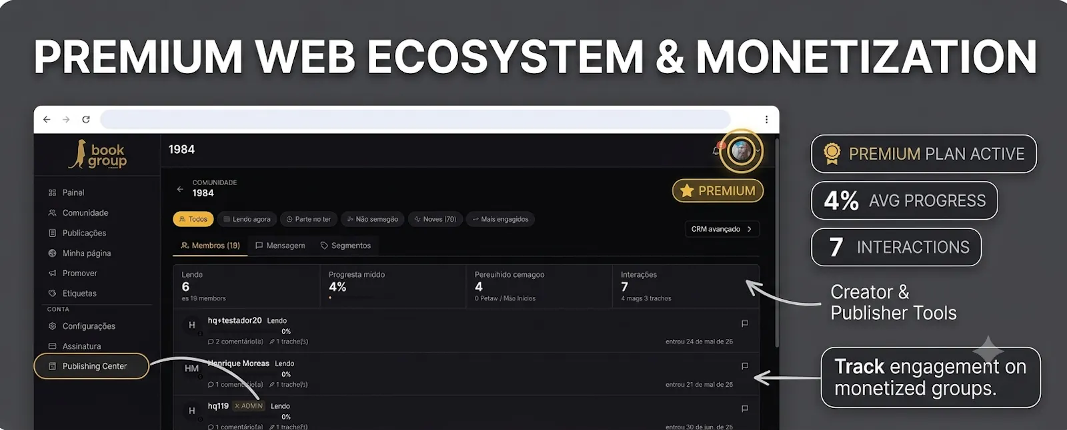Switch to the Segmentos tab
Screen dimensions: 1067x430
[x=345, y=246]
